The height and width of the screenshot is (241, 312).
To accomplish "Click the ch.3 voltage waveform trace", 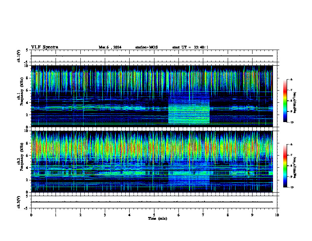I will click(152, 202).
